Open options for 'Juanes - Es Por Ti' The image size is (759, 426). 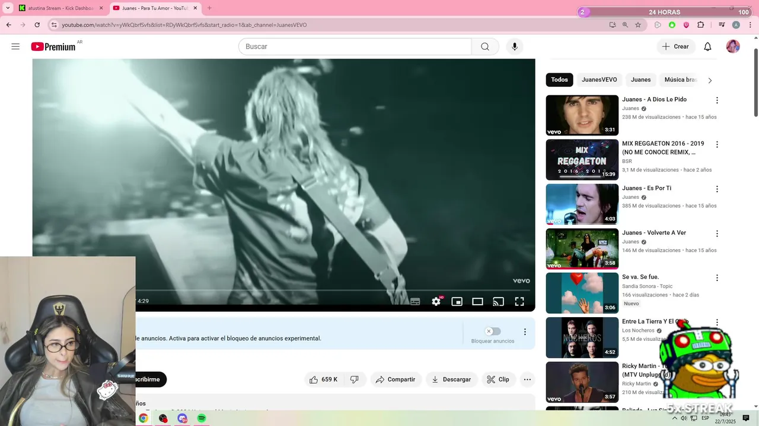(x=717, y=189)
